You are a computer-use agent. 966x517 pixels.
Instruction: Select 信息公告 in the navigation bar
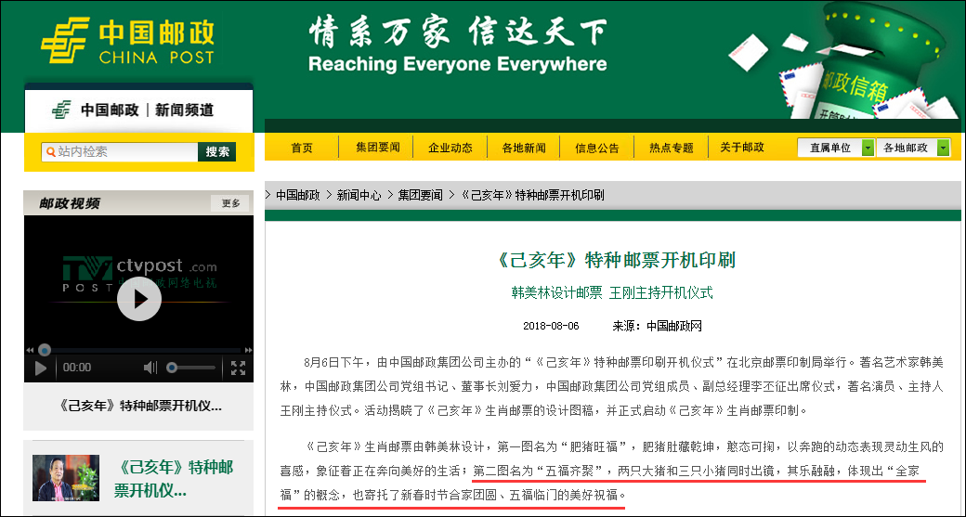pyautogui.click(x=597, y=148)
